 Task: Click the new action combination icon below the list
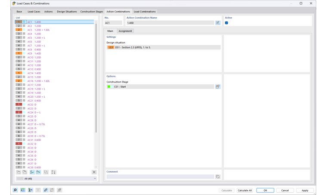pyautogui.click(x=19, y=172)
